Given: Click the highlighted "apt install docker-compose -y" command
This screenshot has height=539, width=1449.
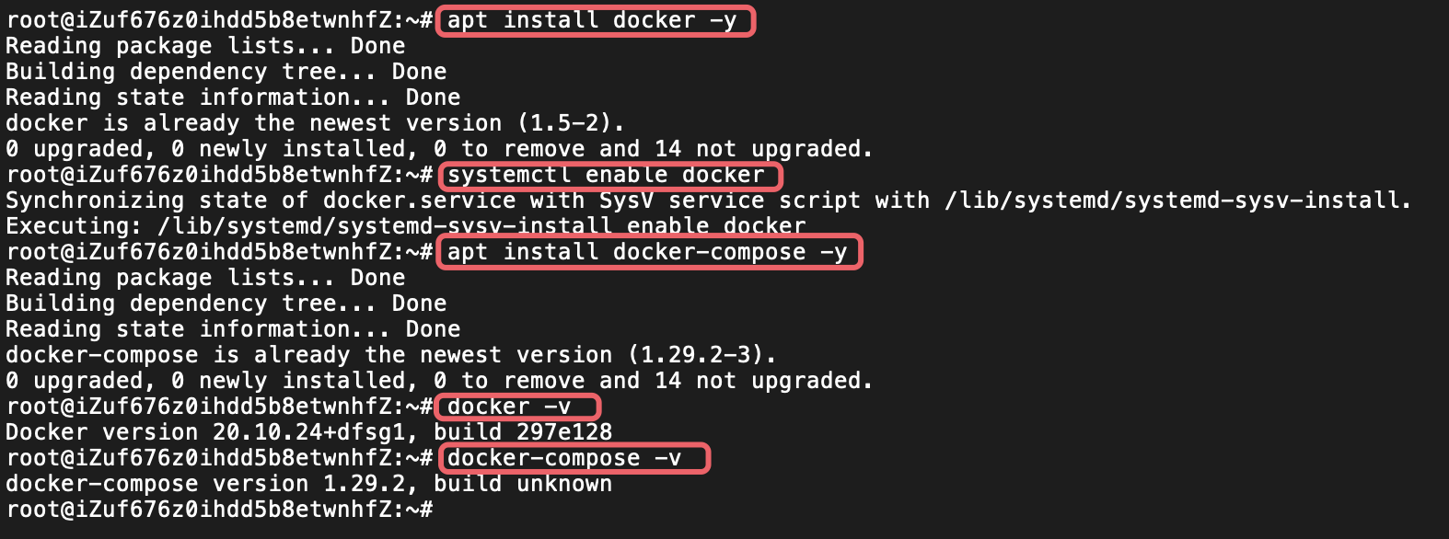Looking at the screenshot, I should click(647, 252).
